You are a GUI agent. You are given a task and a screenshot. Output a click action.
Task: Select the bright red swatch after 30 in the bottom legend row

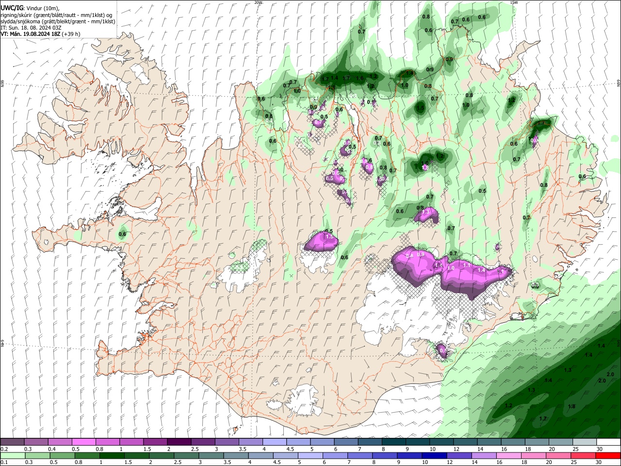click(x=608, y=455)
